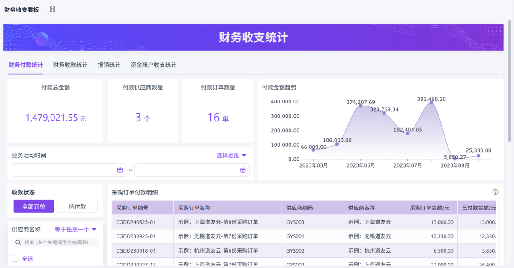Click the fullscreen expand icon

pos(52,9)
